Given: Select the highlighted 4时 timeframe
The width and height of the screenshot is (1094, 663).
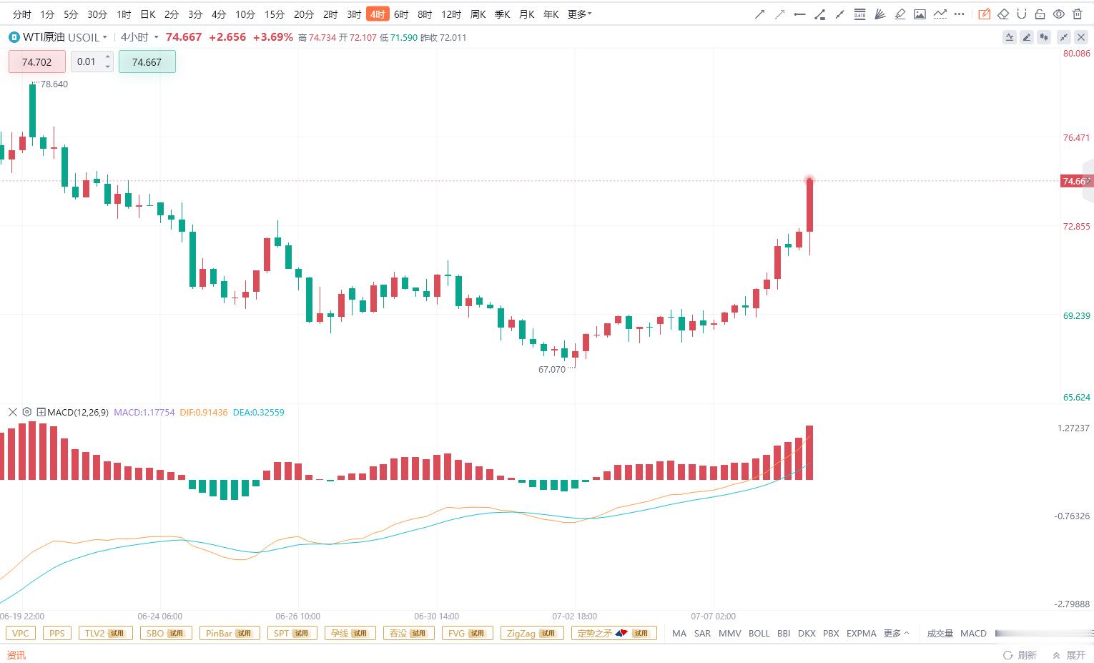Looking at the screenshot, I should tap(378, 14).
